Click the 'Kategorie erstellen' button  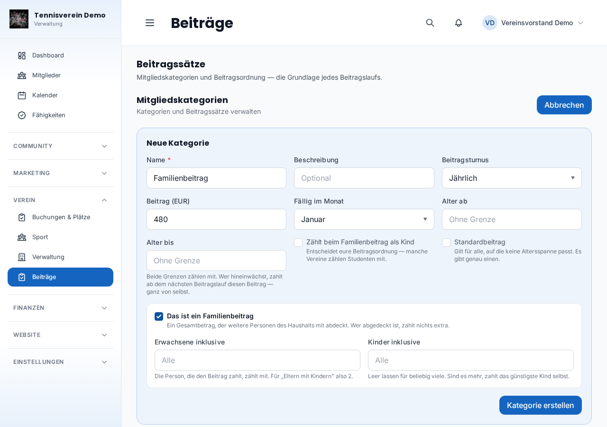(541, 405)
